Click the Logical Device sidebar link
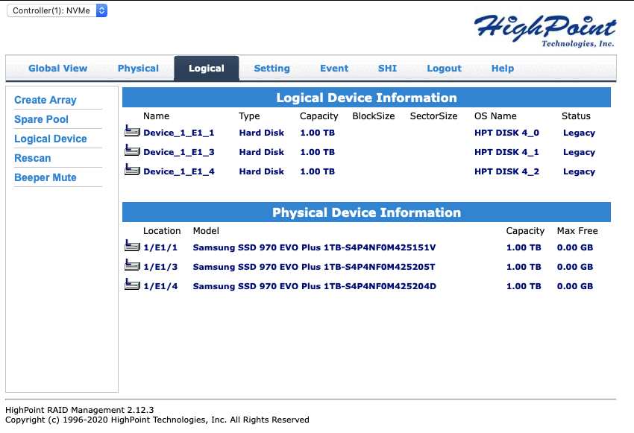Viewport: 634px width, 433px height. (x=51, y=139)
